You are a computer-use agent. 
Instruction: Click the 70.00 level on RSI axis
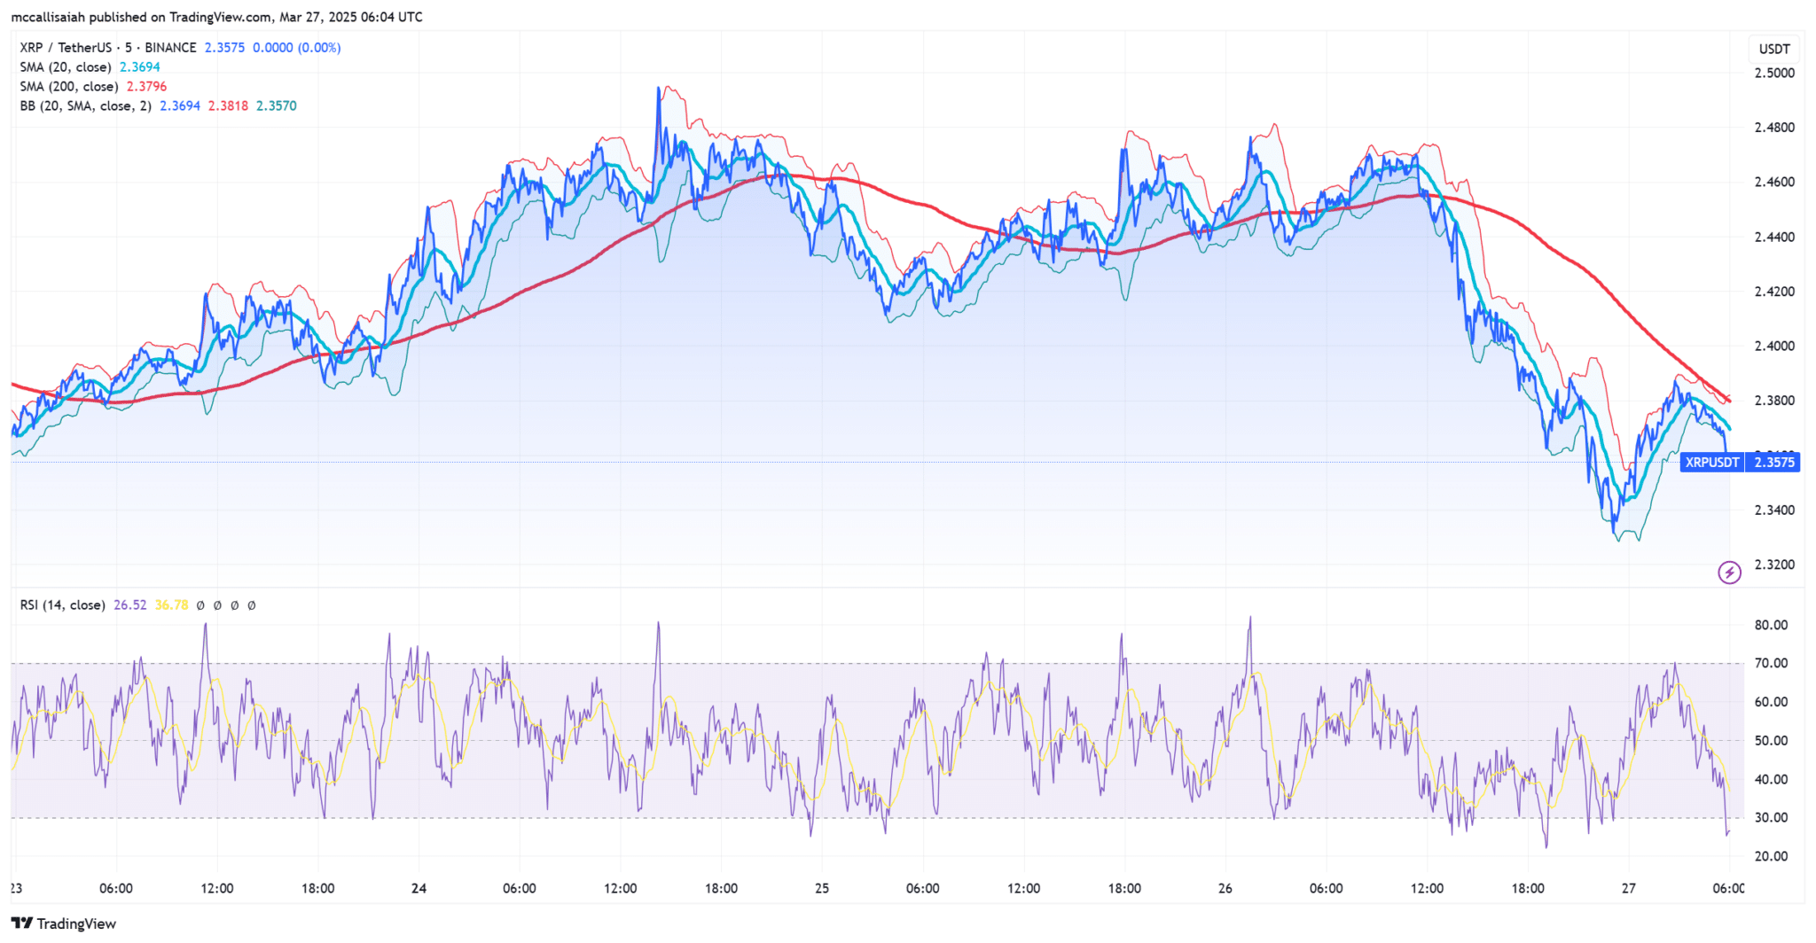(x=1771, y=663)
